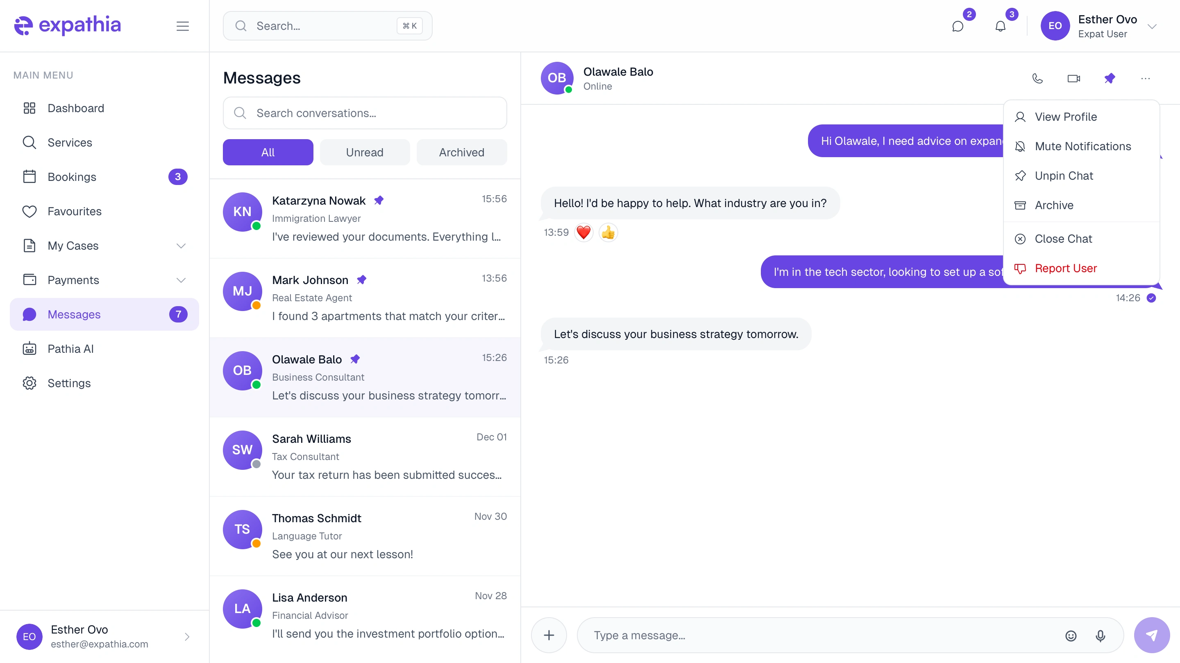1180x663 pixels.
Task: Open the top bar chat bubble icon
Action: tap(958, 26)
